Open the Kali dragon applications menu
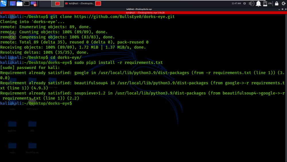Image resolution: width=287 pixels, height=162 pixels. click(x=3, y=3)
